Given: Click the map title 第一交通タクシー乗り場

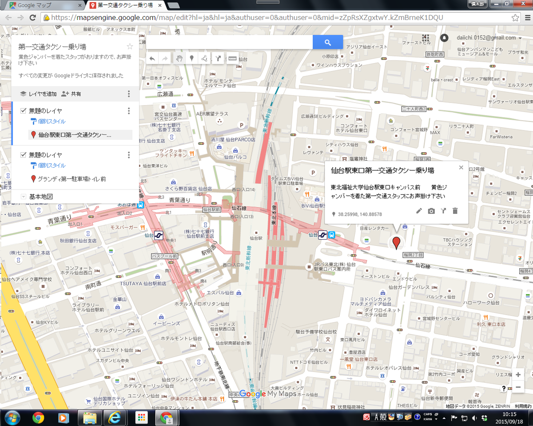Looking at the screenshot, I should [x=52, y=47].
